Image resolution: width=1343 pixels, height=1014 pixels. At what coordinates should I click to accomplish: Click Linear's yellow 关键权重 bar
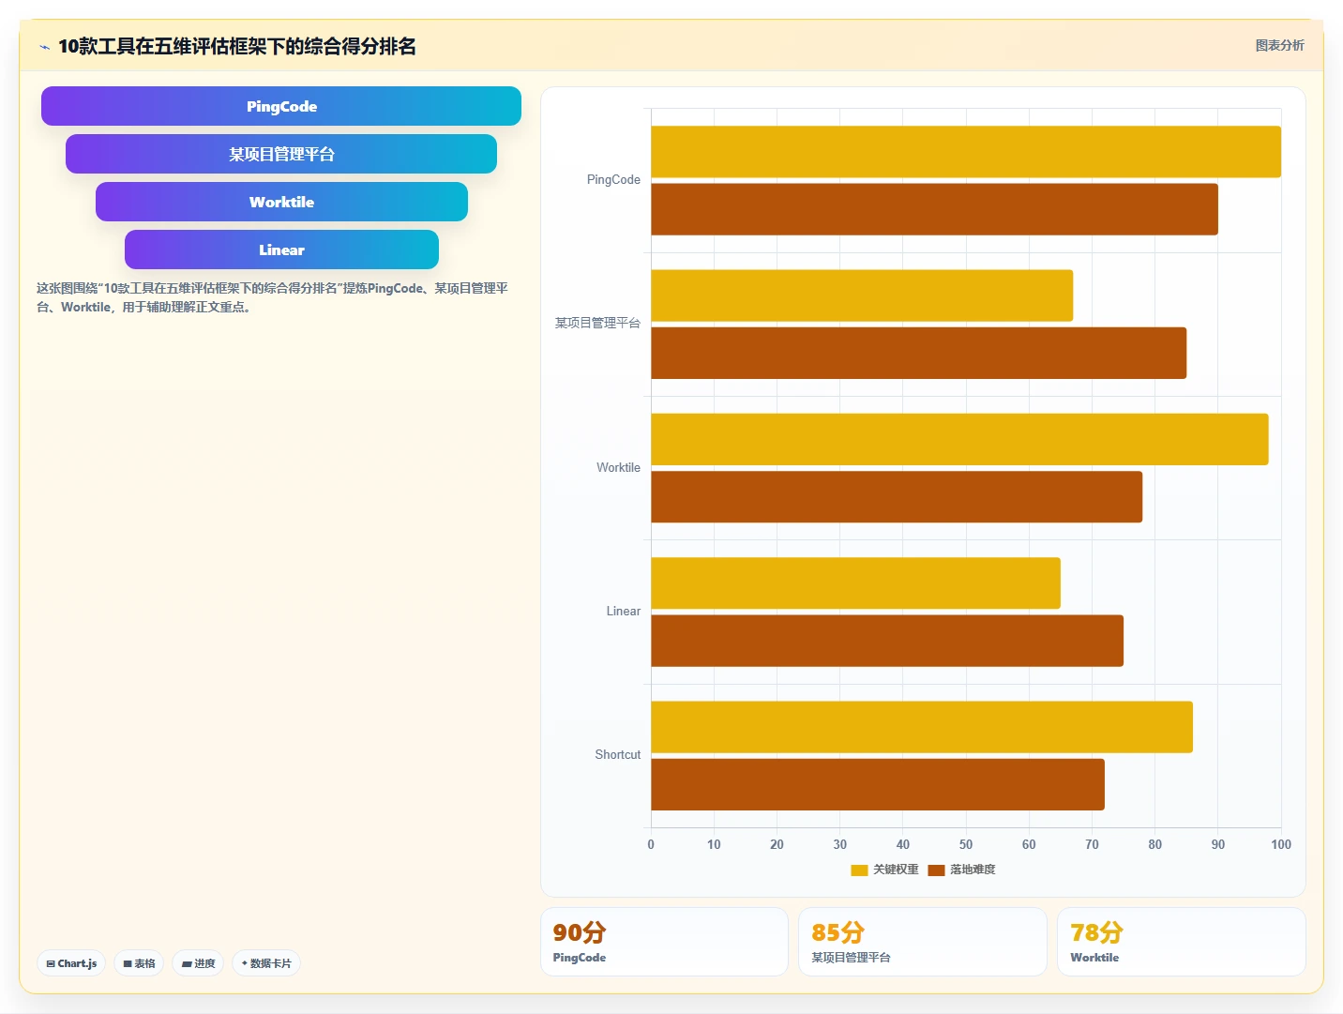(855, 583)
